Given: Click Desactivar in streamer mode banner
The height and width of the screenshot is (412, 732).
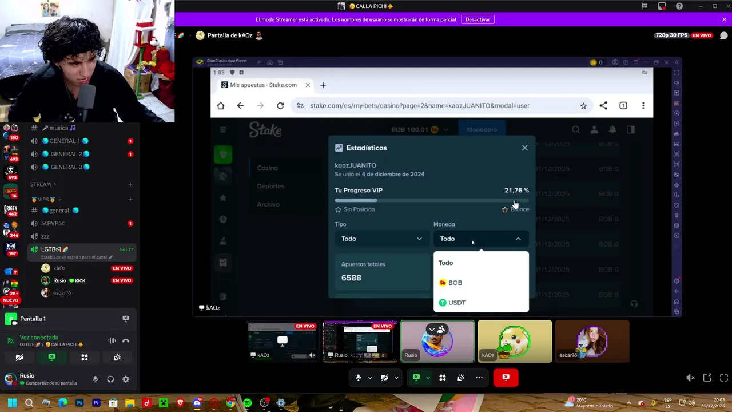Looking at the screenshot, I should pyautogui.click(x=478, y=19).
